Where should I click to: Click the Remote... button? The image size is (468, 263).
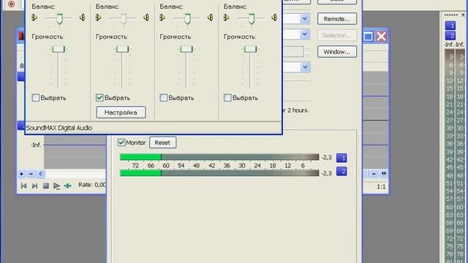pyautogui.click(x=337, y=19)
